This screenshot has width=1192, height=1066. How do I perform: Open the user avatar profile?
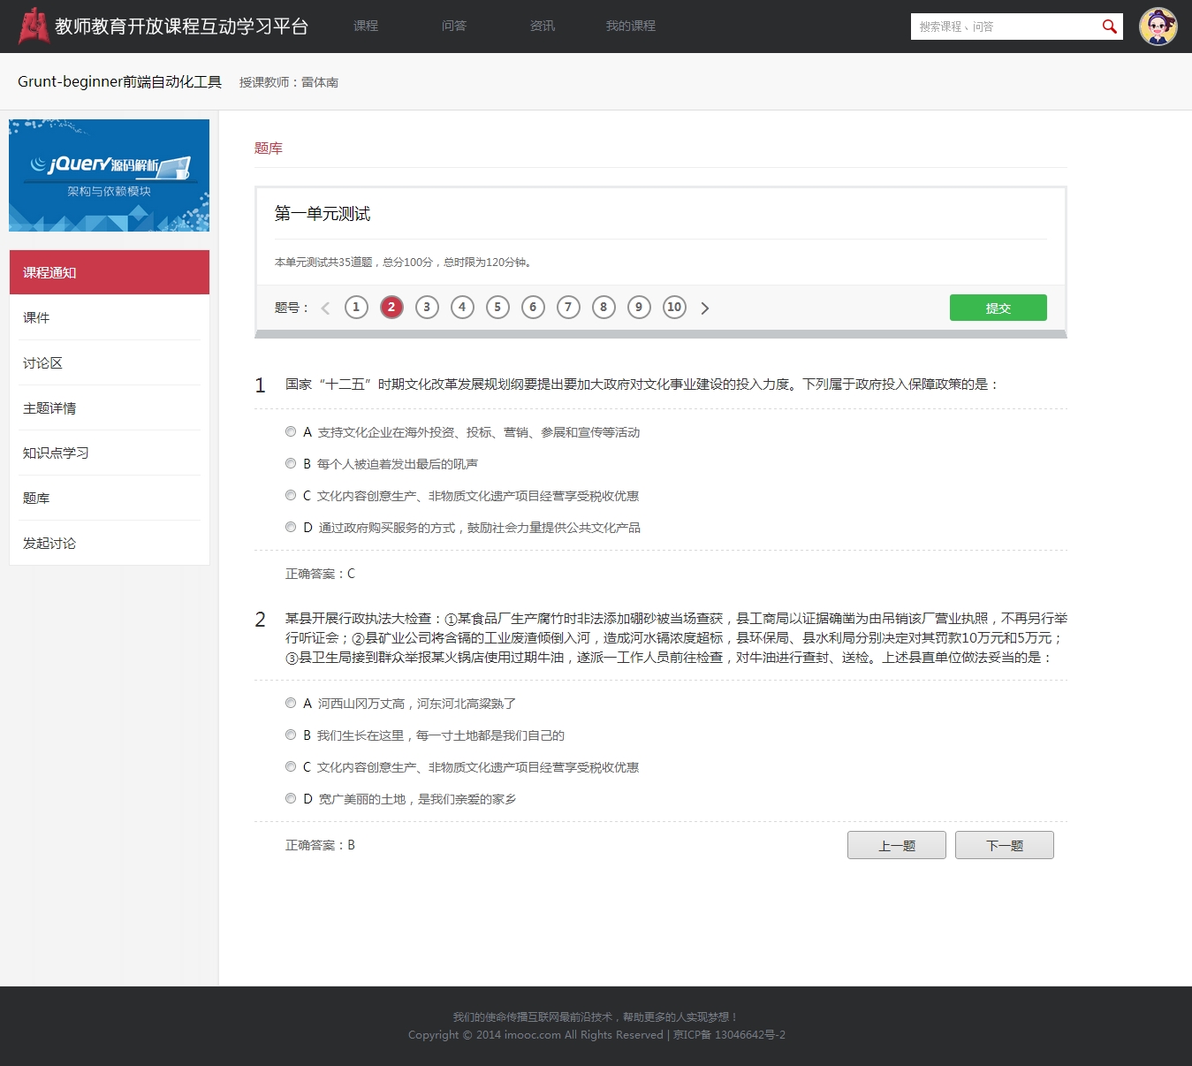point(1158,27)
